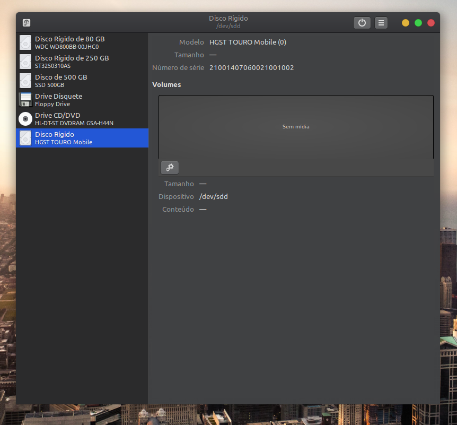Select the 500 GB SSD disk icon
Screen dimensions: 457x425
25,81
